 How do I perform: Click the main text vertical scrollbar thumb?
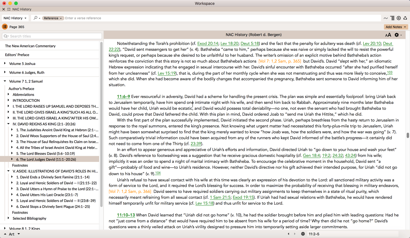coord(408,135)
